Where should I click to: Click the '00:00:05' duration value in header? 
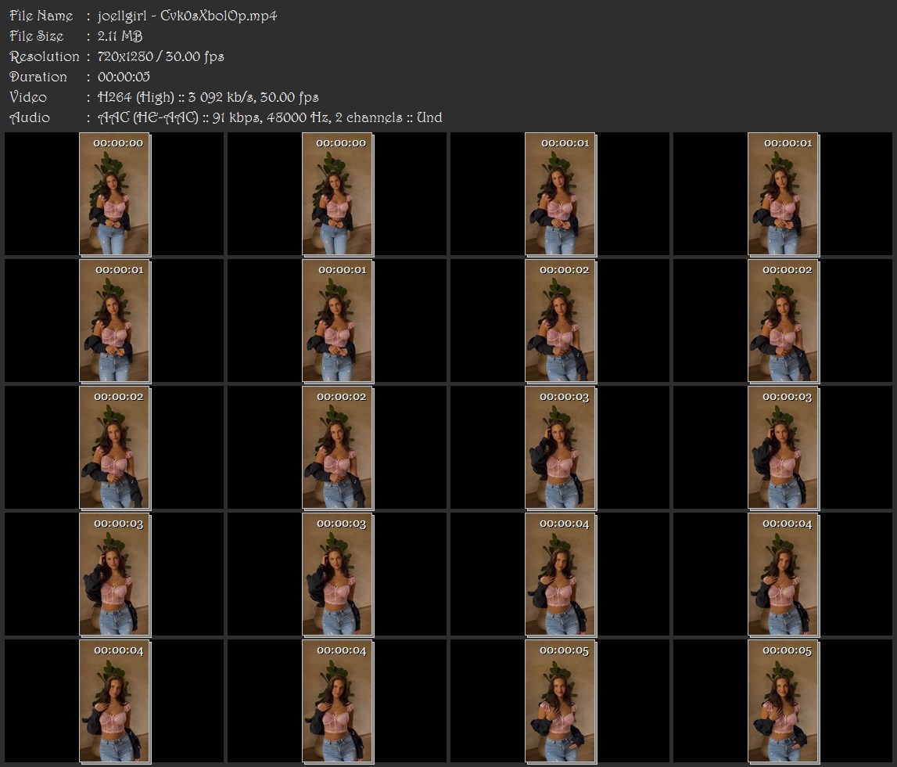124,77
